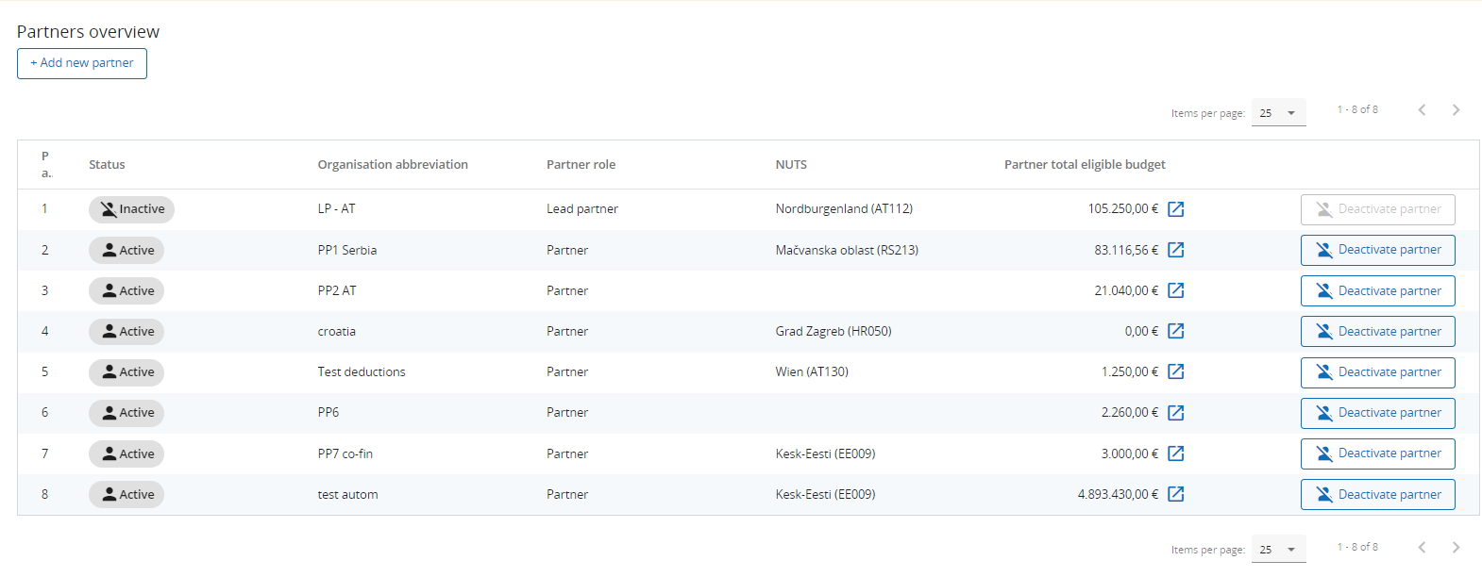Deactivate partner PP1 Serbia
1482x577 pixels.
coord(1377,250)
